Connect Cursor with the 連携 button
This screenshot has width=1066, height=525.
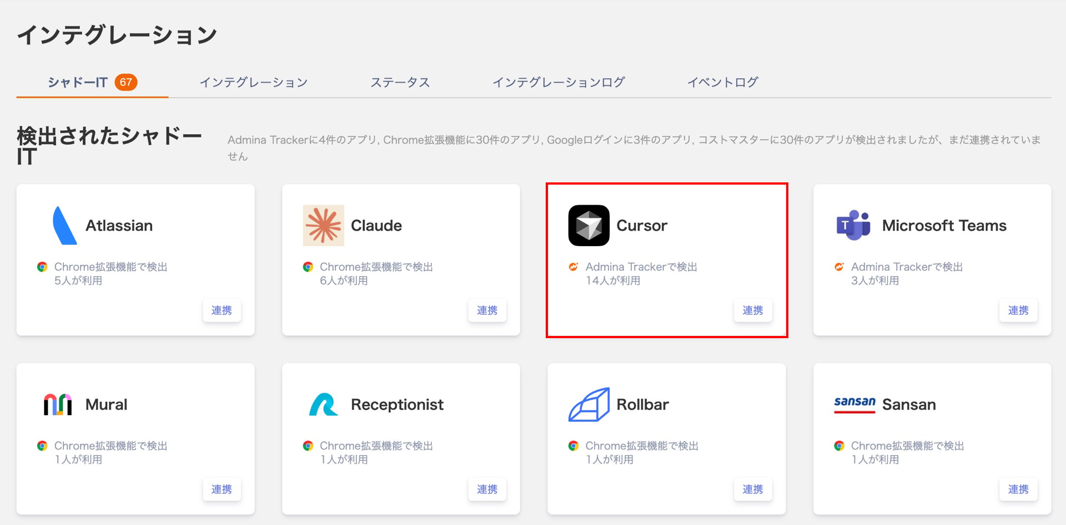pyautogui.click(x=753, y=310)
